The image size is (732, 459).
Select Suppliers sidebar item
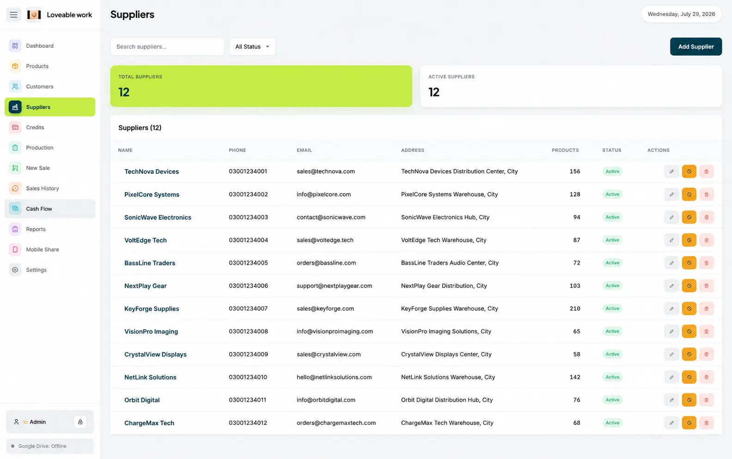[x=50, y=107]
